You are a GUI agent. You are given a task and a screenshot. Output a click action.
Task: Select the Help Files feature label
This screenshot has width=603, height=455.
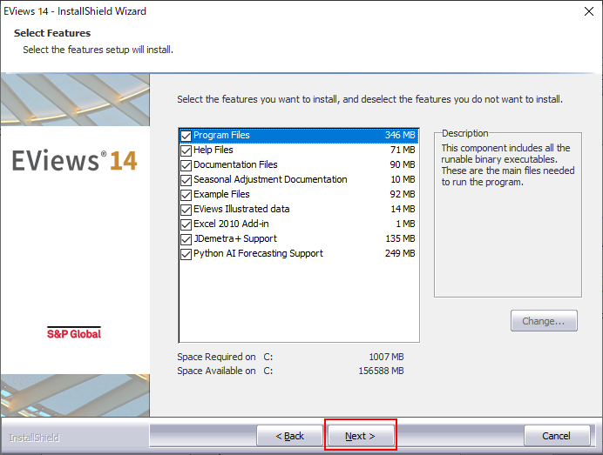[x=213, y=150]
